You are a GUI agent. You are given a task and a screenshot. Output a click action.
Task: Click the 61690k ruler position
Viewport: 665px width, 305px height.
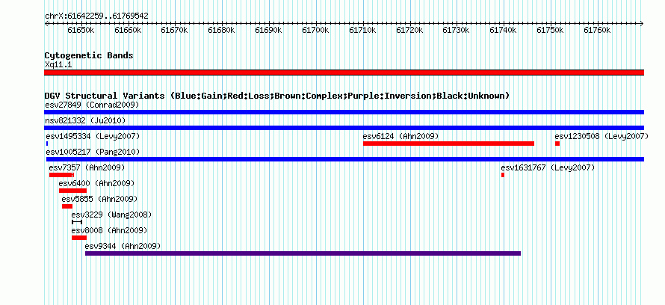click(x=268, y=30)
